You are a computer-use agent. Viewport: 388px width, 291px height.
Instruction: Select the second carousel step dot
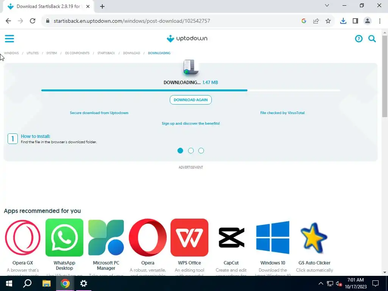(x=191, y=150)
